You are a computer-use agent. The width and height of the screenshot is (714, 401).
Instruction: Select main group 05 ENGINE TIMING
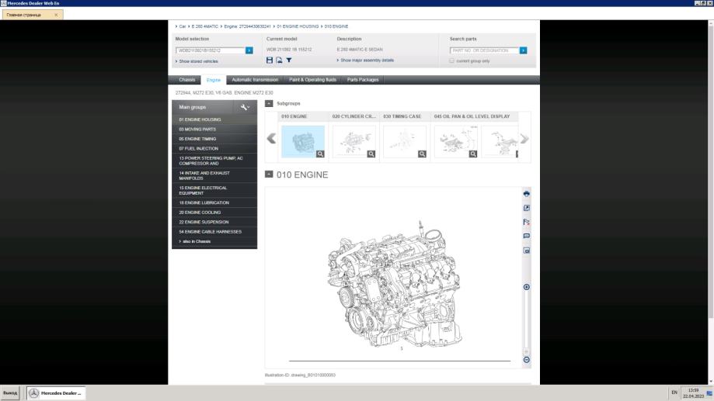[x=214, y=139]
